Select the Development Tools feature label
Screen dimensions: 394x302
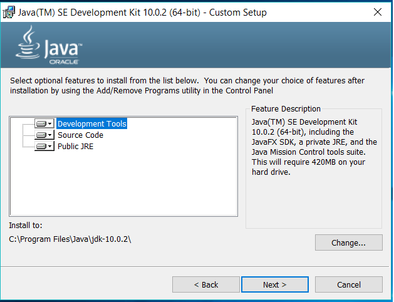click(x=91, y=123)
